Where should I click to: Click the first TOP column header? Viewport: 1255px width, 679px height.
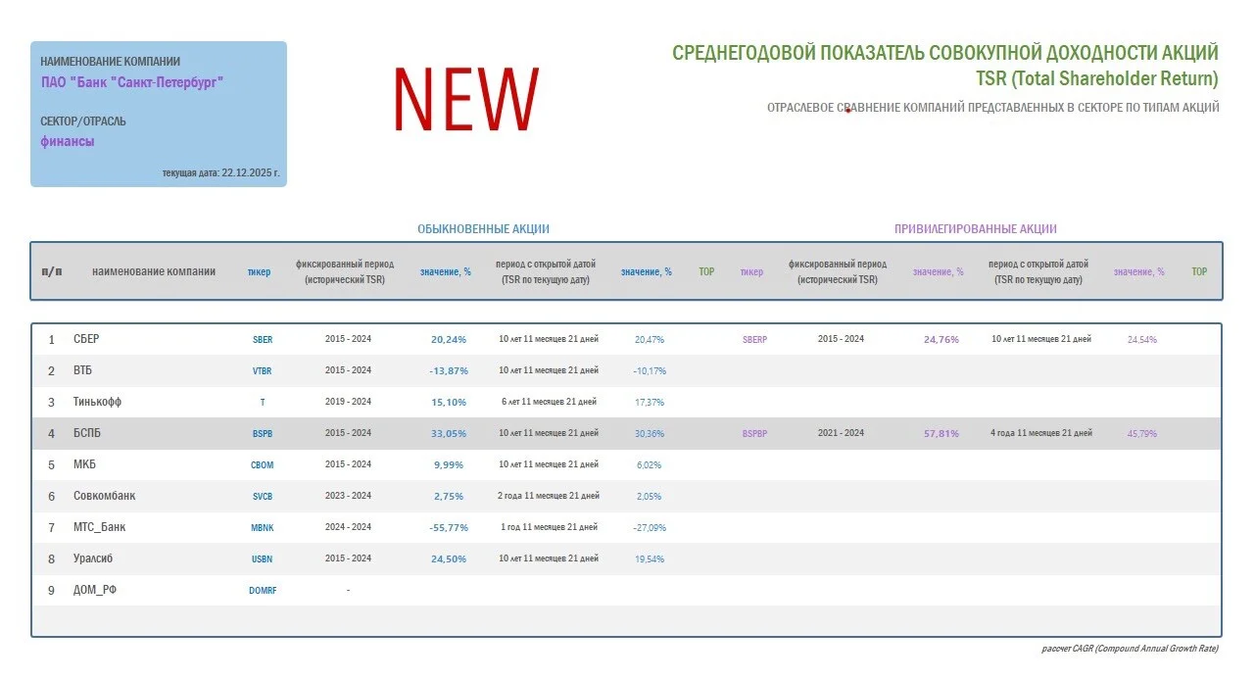[x=706, y=271]
